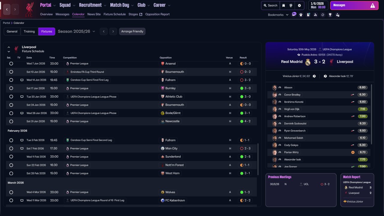
Task: Switch to the General calendar tab
Action: point(12,31)
